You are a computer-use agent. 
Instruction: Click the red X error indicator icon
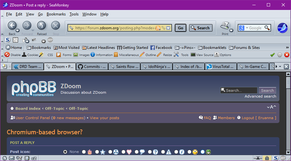pos(287,55)
